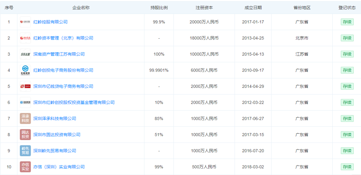Screen dimensions: 361x175
Task: Select the date 2013-04-25
Action: pos(253,38)
